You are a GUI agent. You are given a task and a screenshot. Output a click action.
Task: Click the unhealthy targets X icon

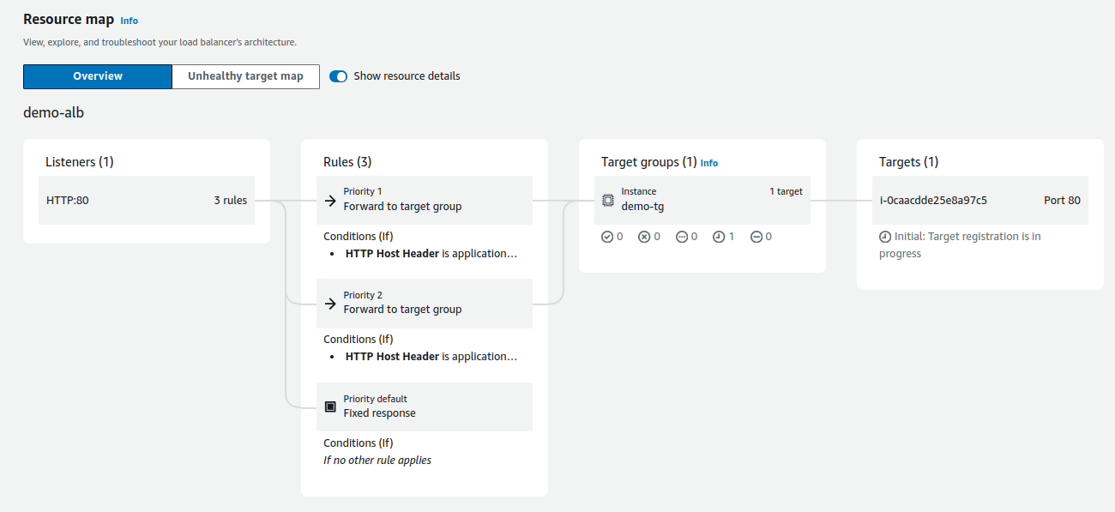pyautogui.click(x=644, y=237)
